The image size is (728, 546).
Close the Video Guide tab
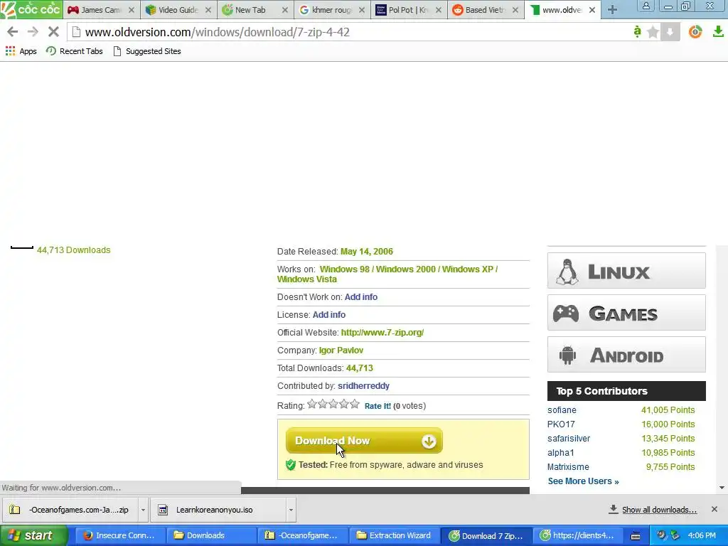208,10
